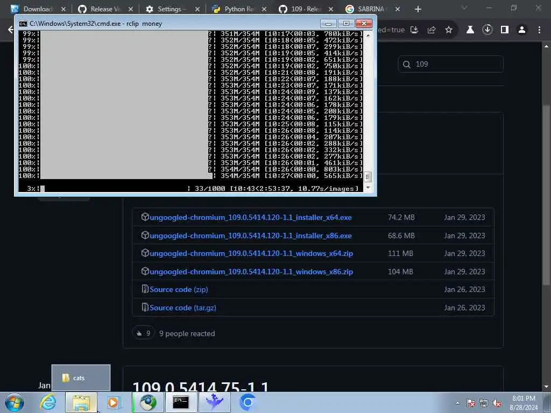Download ungoogled-chromium windows_x64.zip
Viewport: 551px width, 413px height.
pyautogui.click(x=251, y=254)
